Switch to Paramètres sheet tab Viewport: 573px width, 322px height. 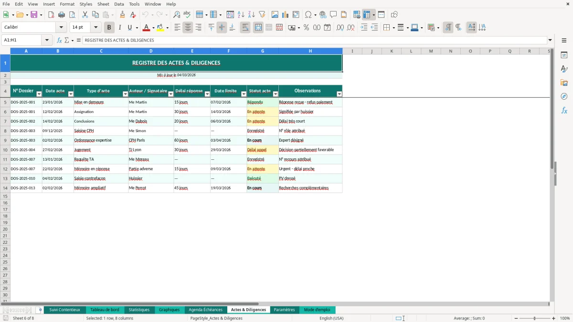(x=284, y=310)
